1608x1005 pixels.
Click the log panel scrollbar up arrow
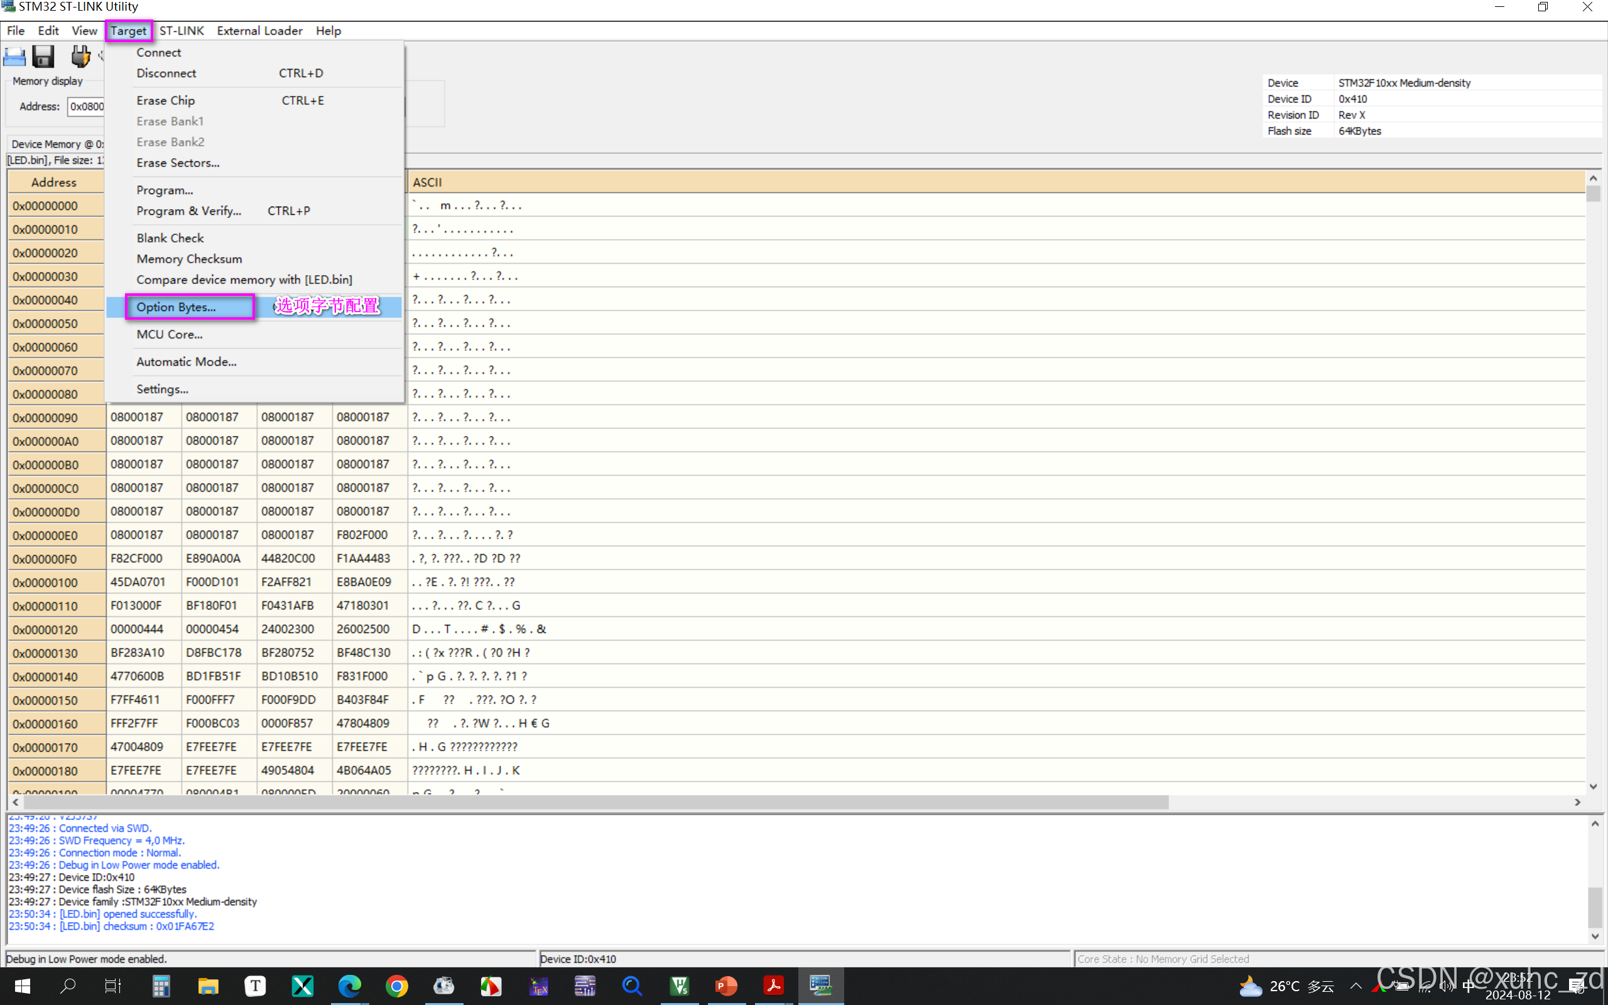point(1595,823)
